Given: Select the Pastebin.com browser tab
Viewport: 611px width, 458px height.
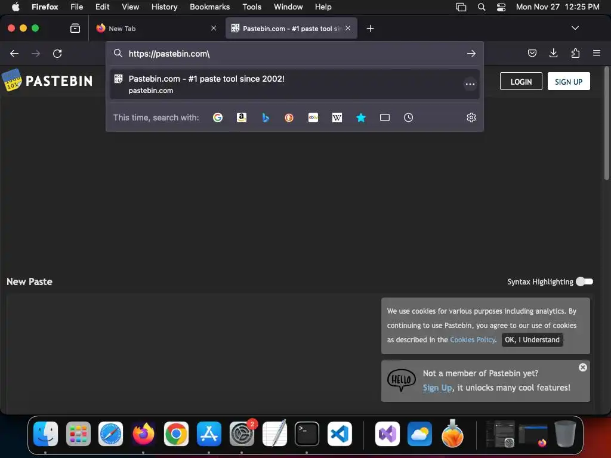Looking at the screenshot, I should pyautogui.click(x=291, y=29).
